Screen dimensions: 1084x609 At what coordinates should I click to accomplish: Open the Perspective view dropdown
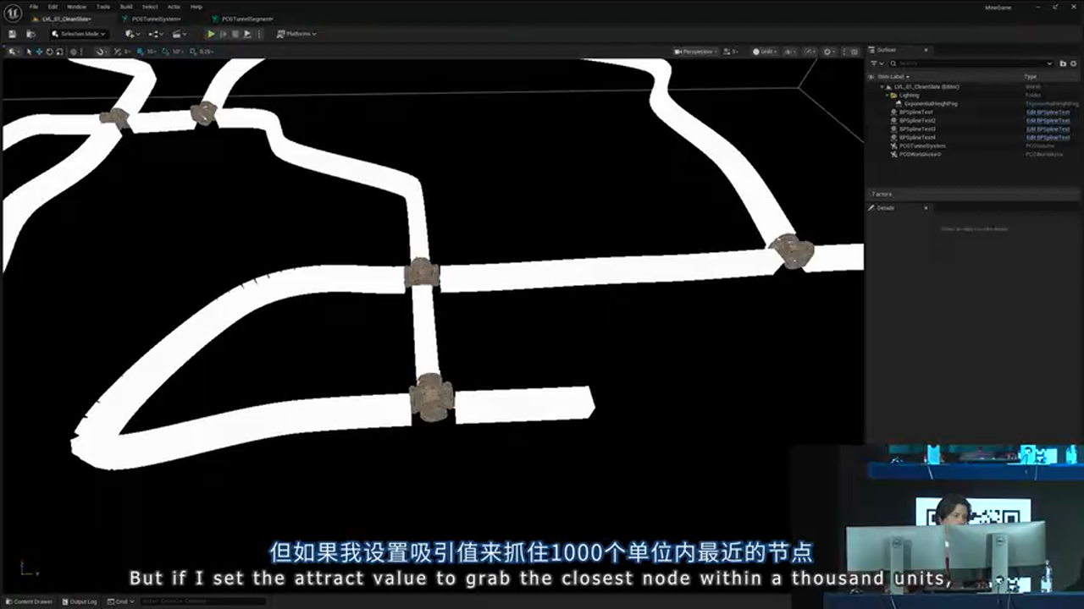pos(695,51)
